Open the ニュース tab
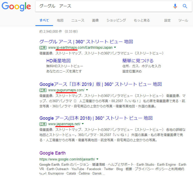 pos(78,20)
